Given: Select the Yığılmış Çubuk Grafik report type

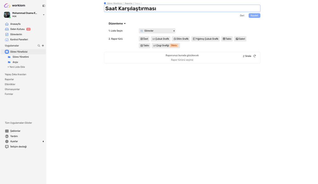Looking at the screenshot, I should click(206, 39).
